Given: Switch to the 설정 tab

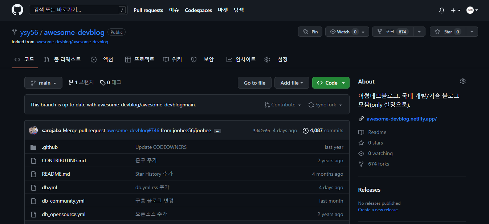Looking at the screenshot, I should pyautogui.click(x=276, y=59).
